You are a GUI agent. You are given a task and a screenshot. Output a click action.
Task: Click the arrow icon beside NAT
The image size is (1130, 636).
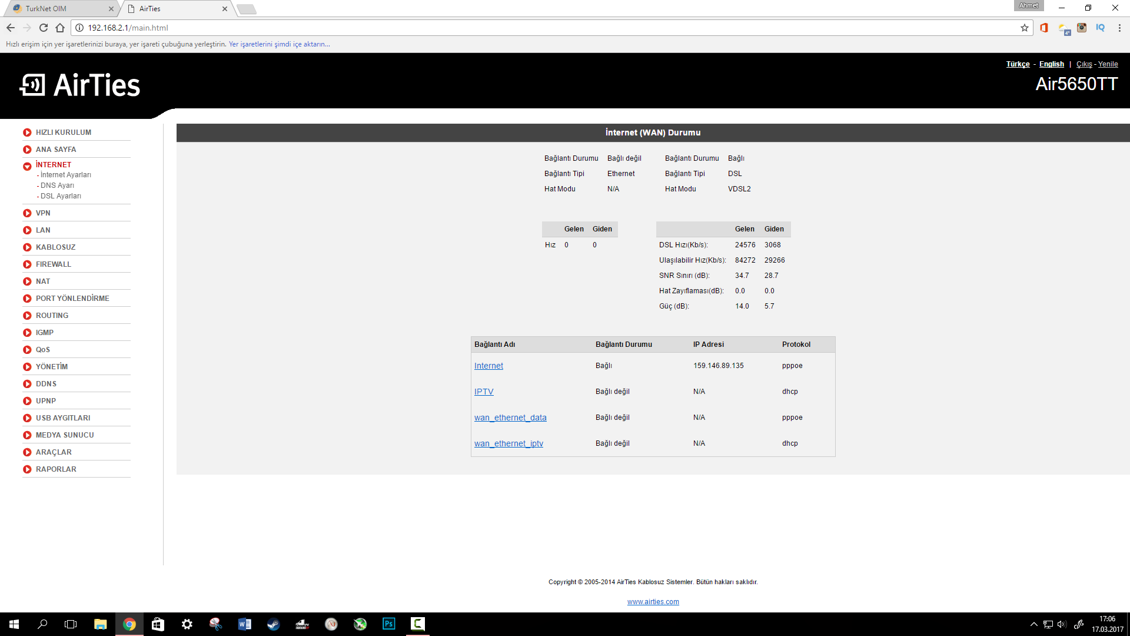pyautogui.click(x=27, y=281)
